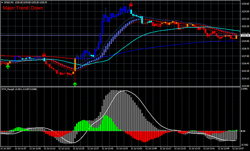Click the current price tag 1220.76
Viewport: 250px width, 151px height.
tap(245, 35)
